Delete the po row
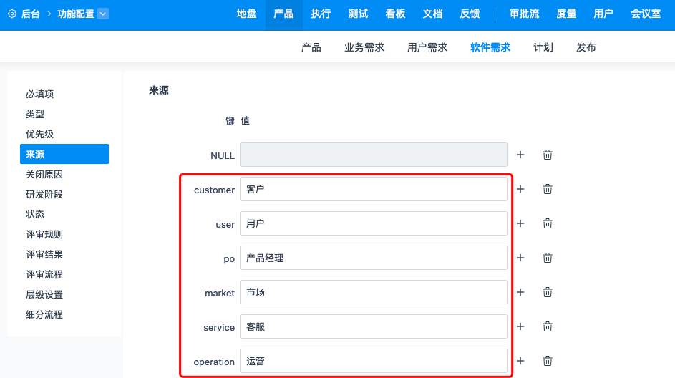Viewport: 675px width, 378px height. coord(547,258)
